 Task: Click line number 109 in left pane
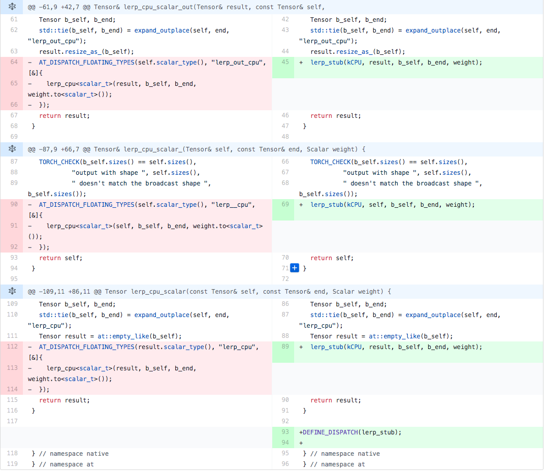coord(14,304)
